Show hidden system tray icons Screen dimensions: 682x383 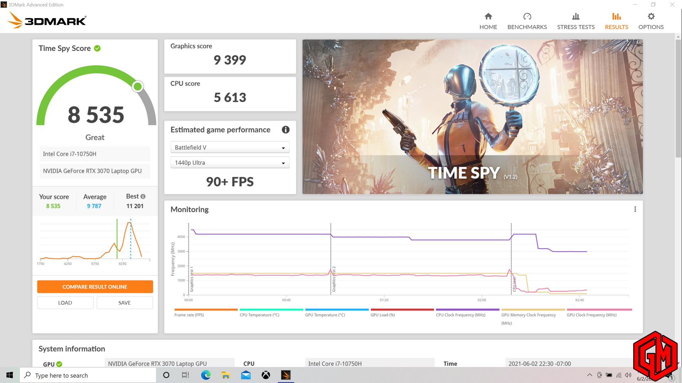[590, 375]
